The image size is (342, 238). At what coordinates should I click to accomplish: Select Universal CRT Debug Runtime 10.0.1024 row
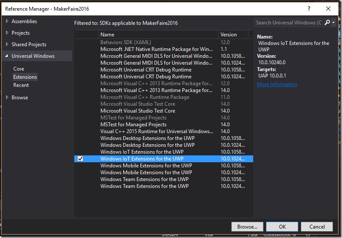(x=163, y=77)
